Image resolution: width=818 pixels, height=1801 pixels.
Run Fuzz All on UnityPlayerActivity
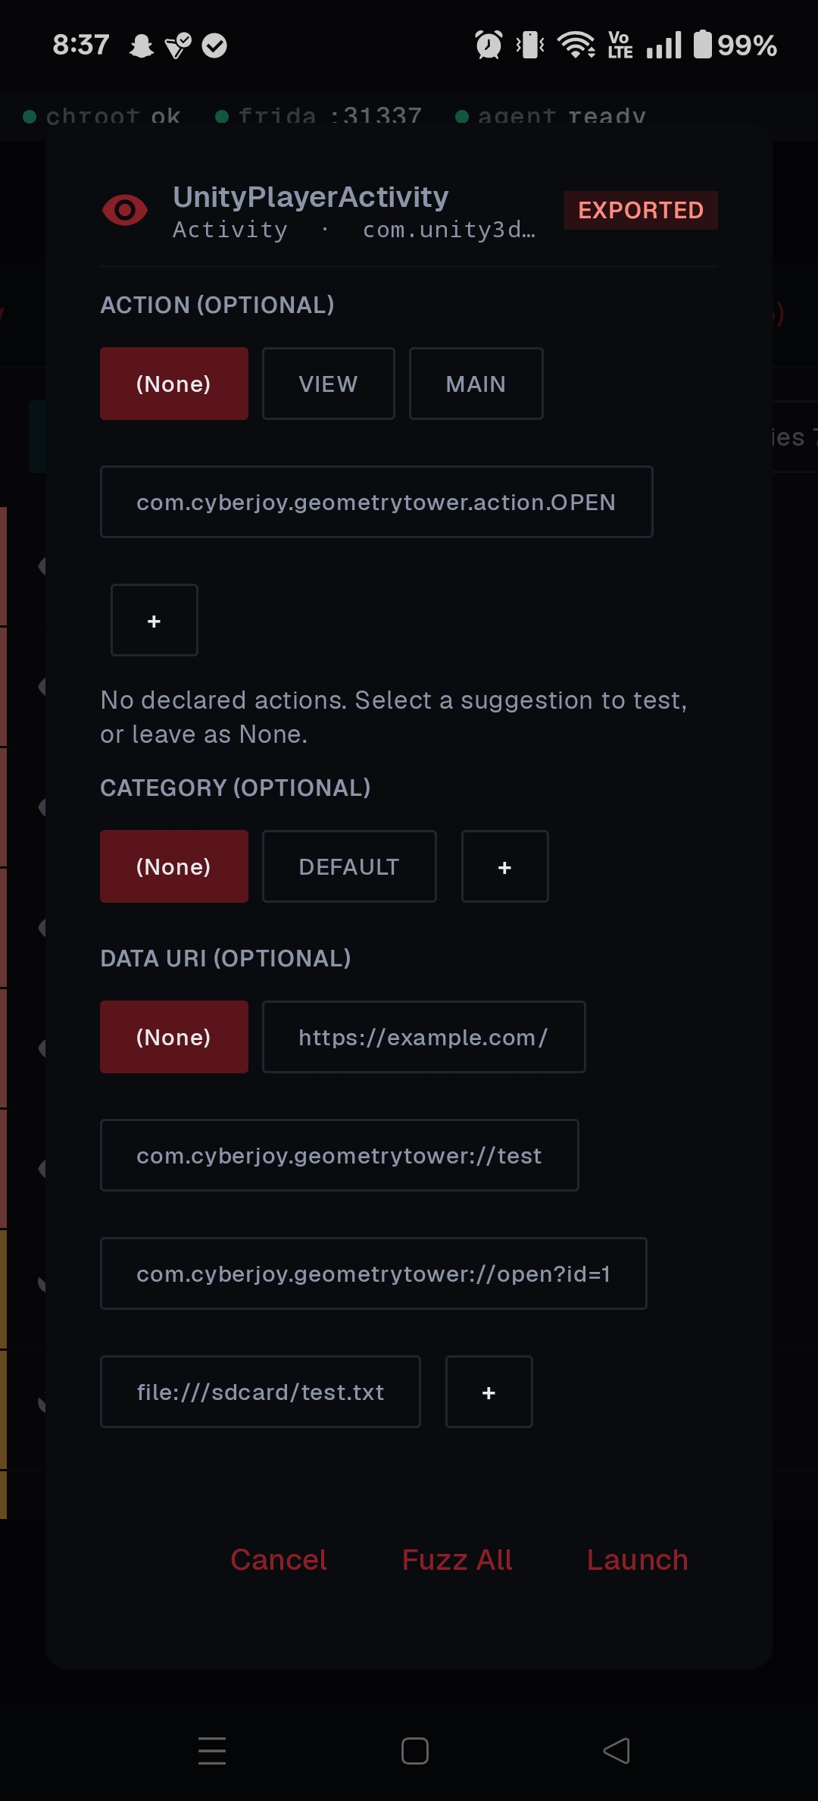pos(456,1559)
